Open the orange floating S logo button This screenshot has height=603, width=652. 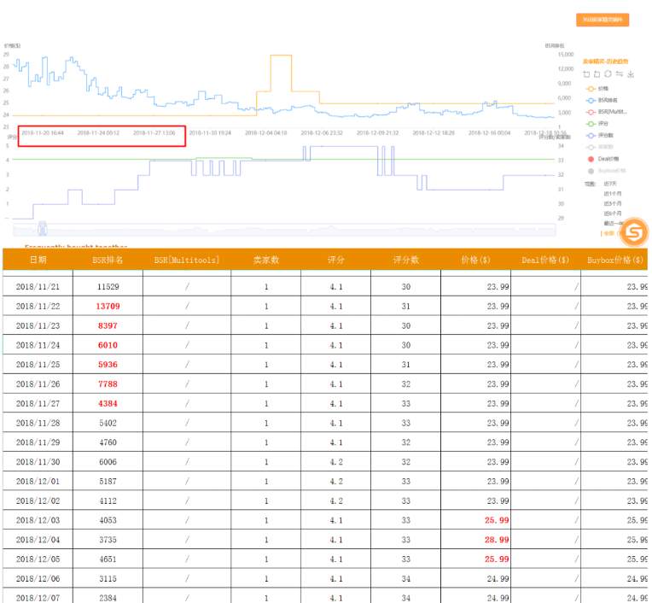click(633, 231)
